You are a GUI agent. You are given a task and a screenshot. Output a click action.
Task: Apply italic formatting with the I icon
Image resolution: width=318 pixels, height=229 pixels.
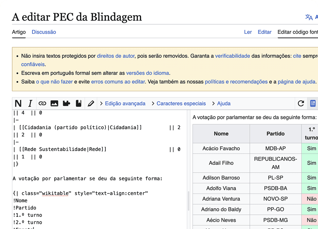coord(30,103)
